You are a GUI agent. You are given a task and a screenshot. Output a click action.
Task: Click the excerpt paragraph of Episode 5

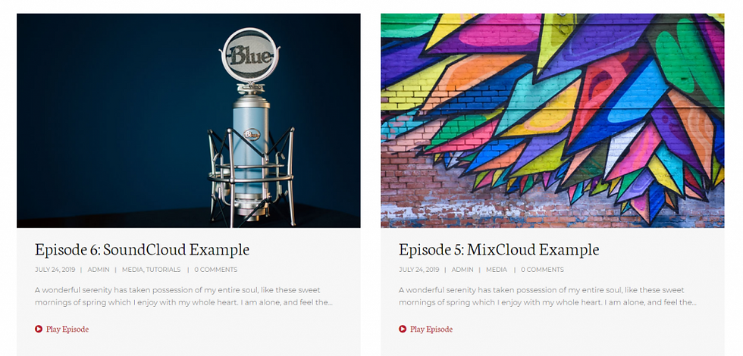pos(547,296)
